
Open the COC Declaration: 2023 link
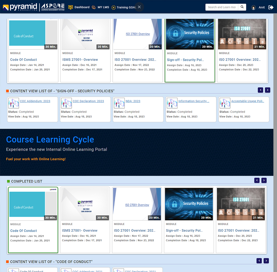(88, 101)
